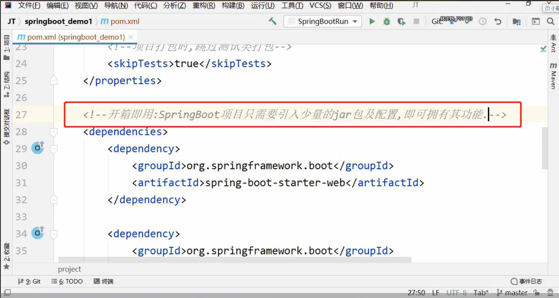This screenshot has width=559, height=298.
Task: Open the 事件日志 event log
Action: pyautogui.click(x=526, y=281)
